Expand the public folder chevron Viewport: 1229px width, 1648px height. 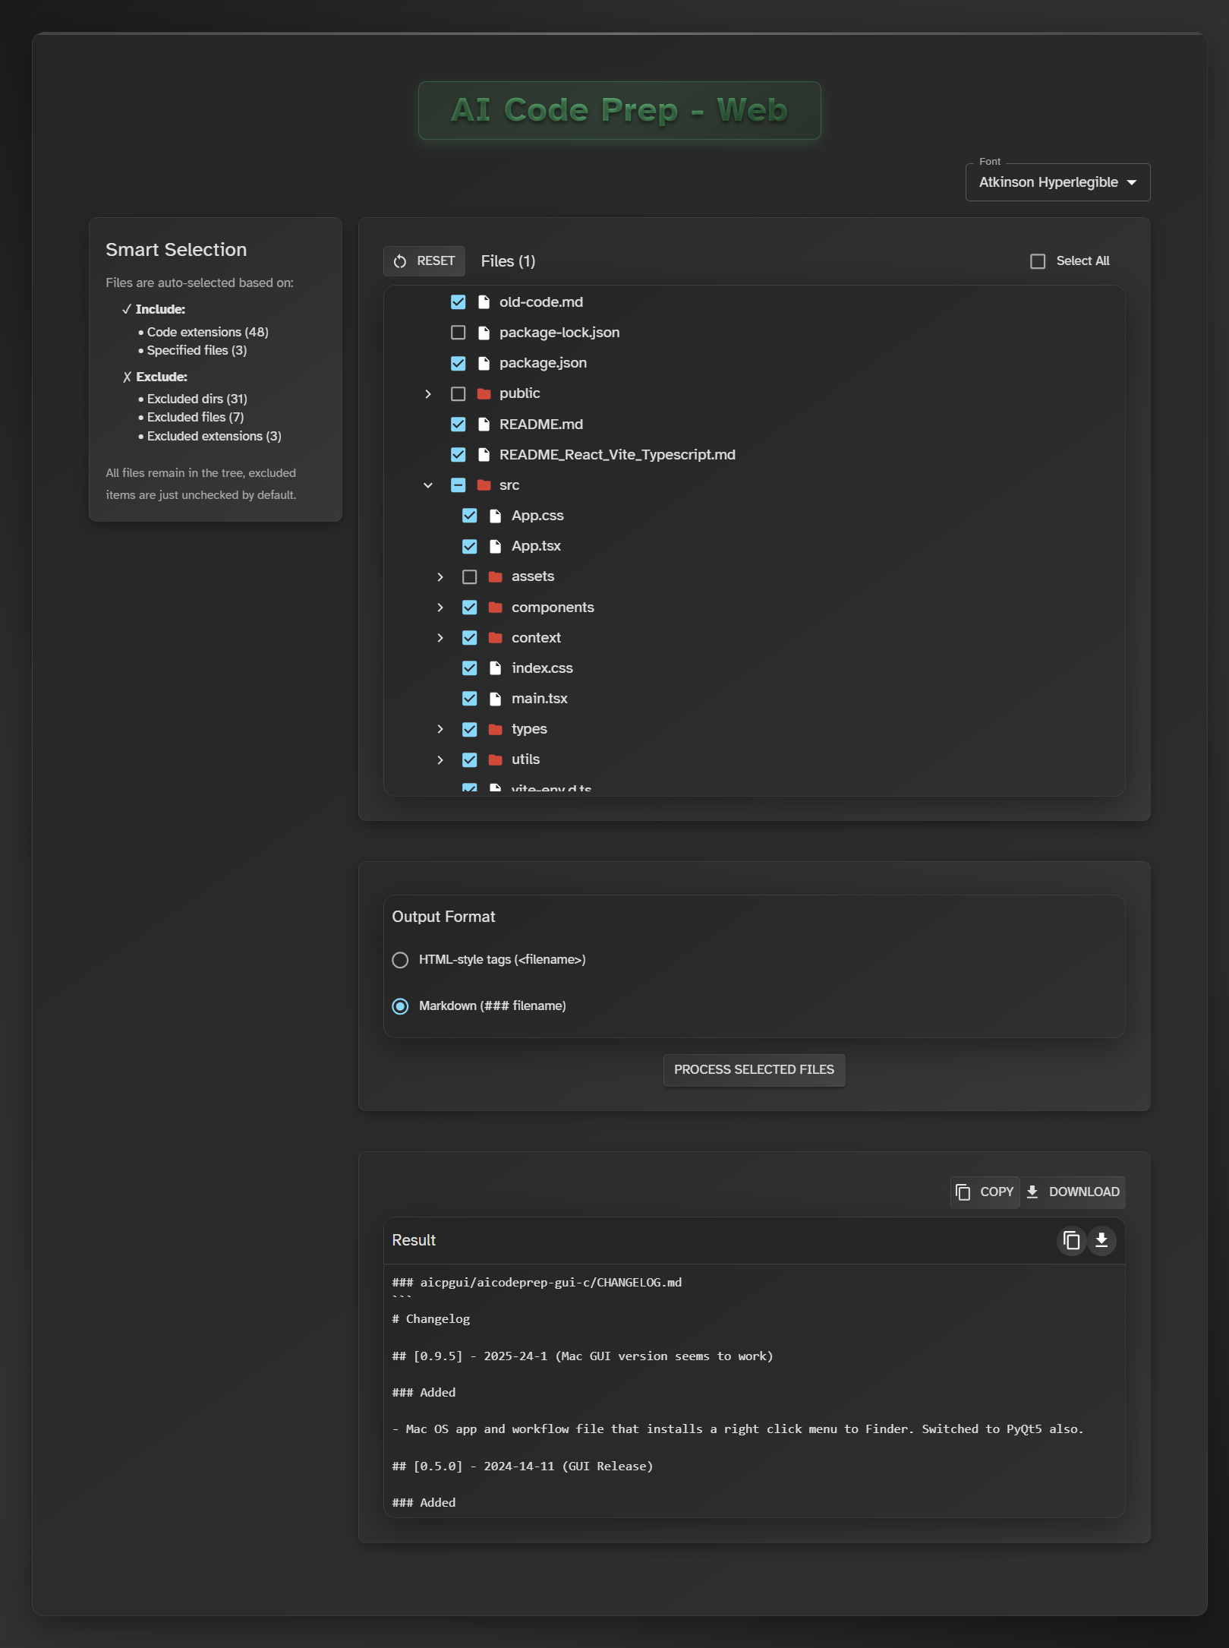(x=428, y=393)
